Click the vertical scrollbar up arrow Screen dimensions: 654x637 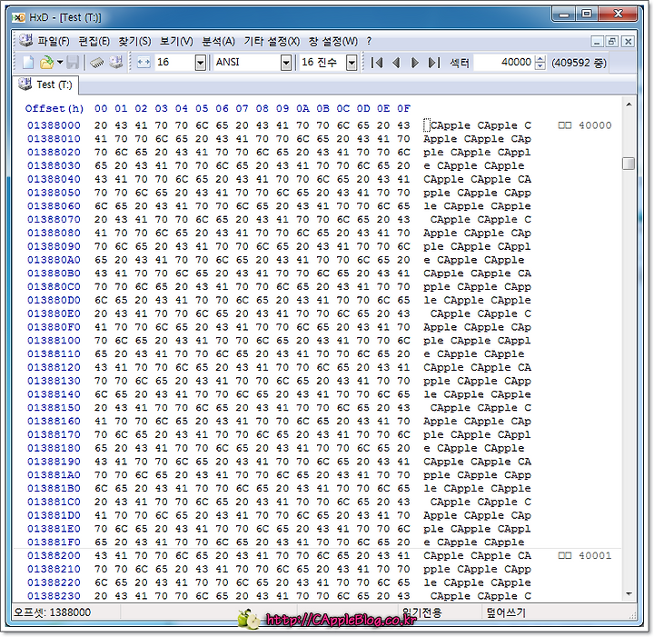(x=629, y=105)
